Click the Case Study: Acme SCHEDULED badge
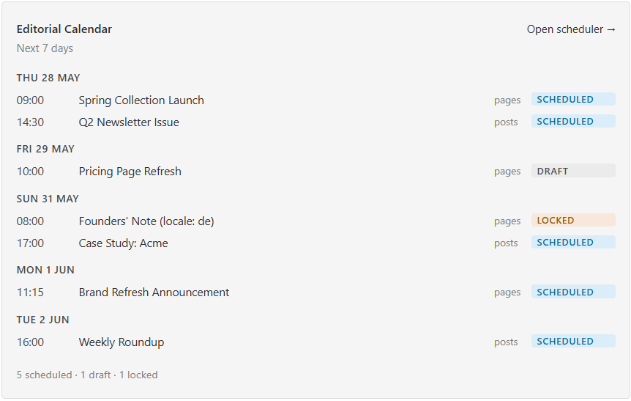631x401 pixels. pyautogui.click(x=573, y=242)
